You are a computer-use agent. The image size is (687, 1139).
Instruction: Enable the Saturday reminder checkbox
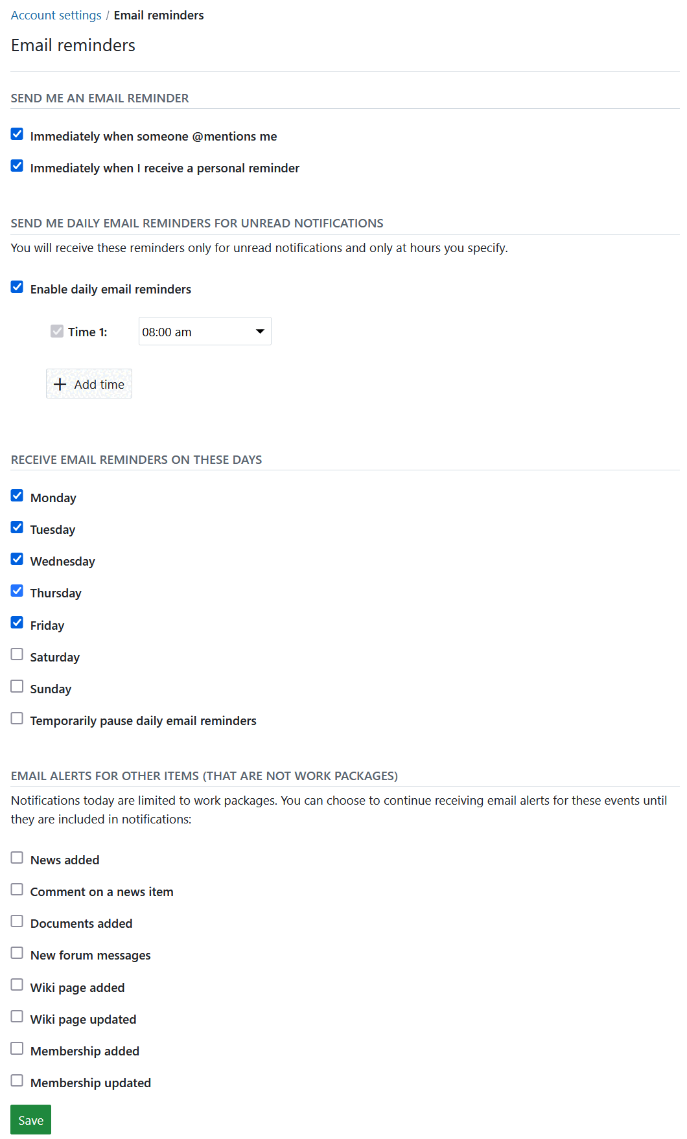pyautogui.click(x=16, y=654)
